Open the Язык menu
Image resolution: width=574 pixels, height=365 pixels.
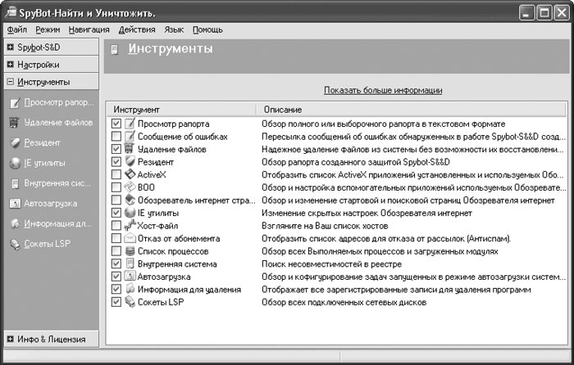coord(174,30)
